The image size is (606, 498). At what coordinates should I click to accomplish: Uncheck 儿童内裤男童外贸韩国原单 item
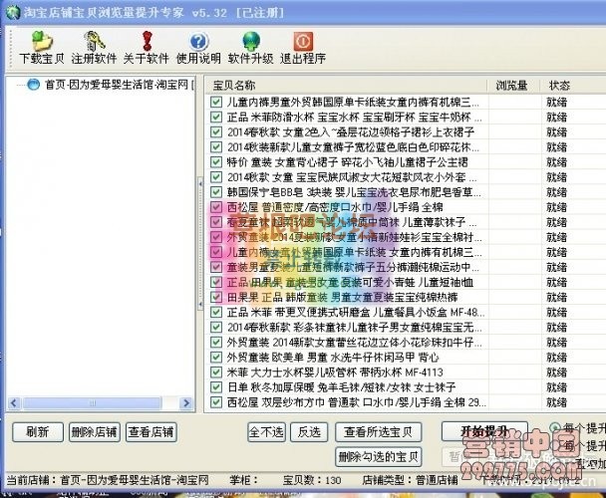(216, 102)
